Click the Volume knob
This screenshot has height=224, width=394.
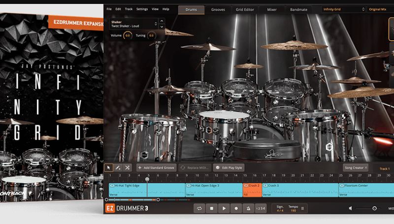click(x=128, y=35)
